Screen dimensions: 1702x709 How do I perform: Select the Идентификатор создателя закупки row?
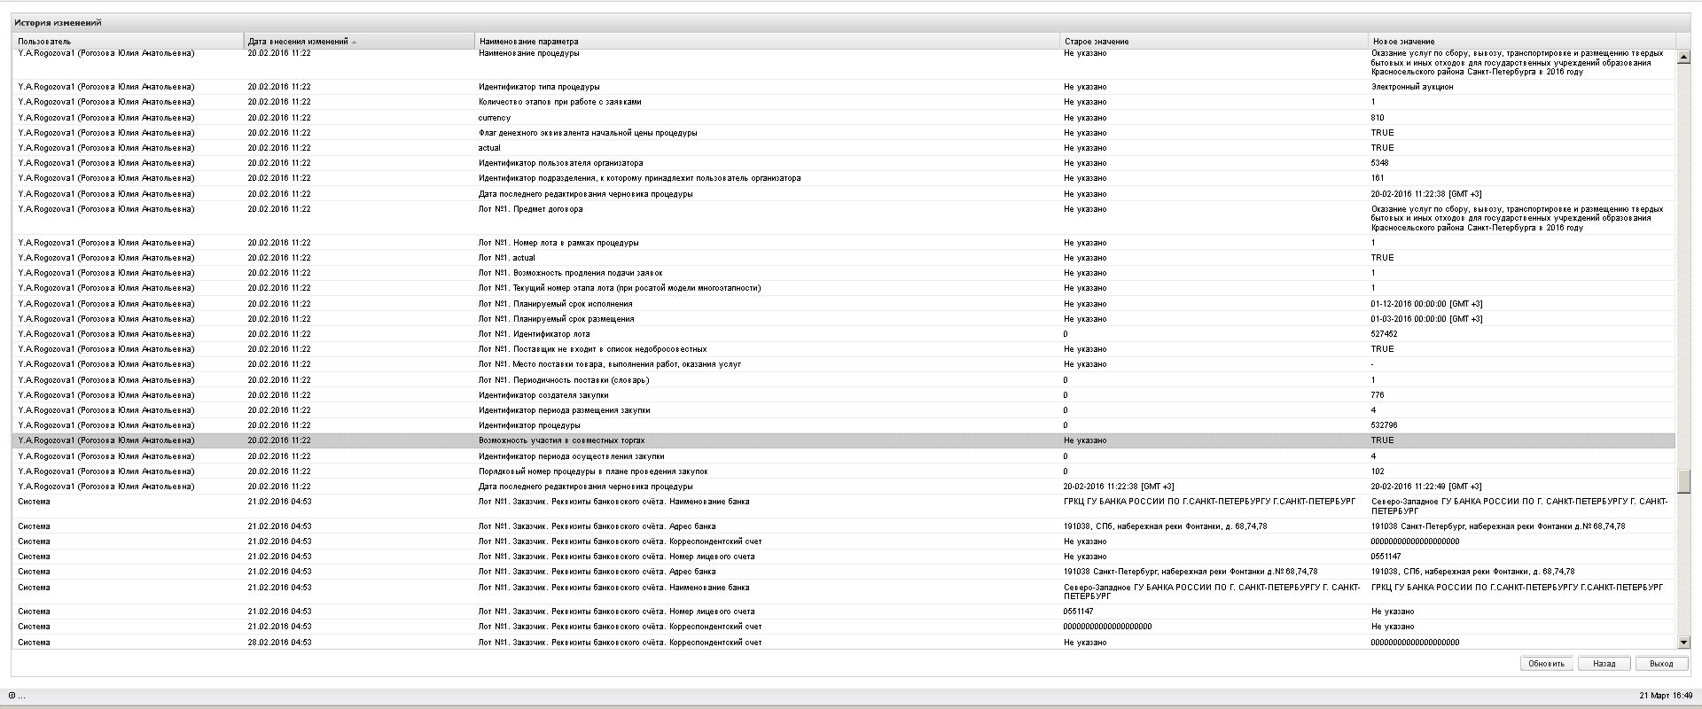(844, 395)
